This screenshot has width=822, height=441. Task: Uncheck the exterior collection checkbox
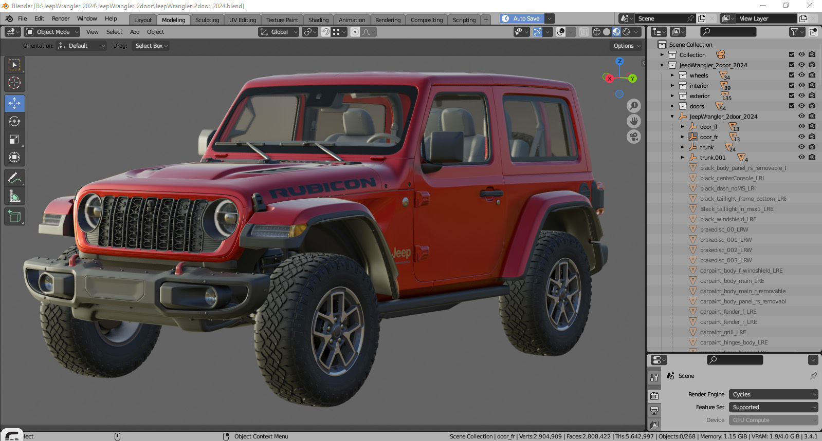point(792,95)
